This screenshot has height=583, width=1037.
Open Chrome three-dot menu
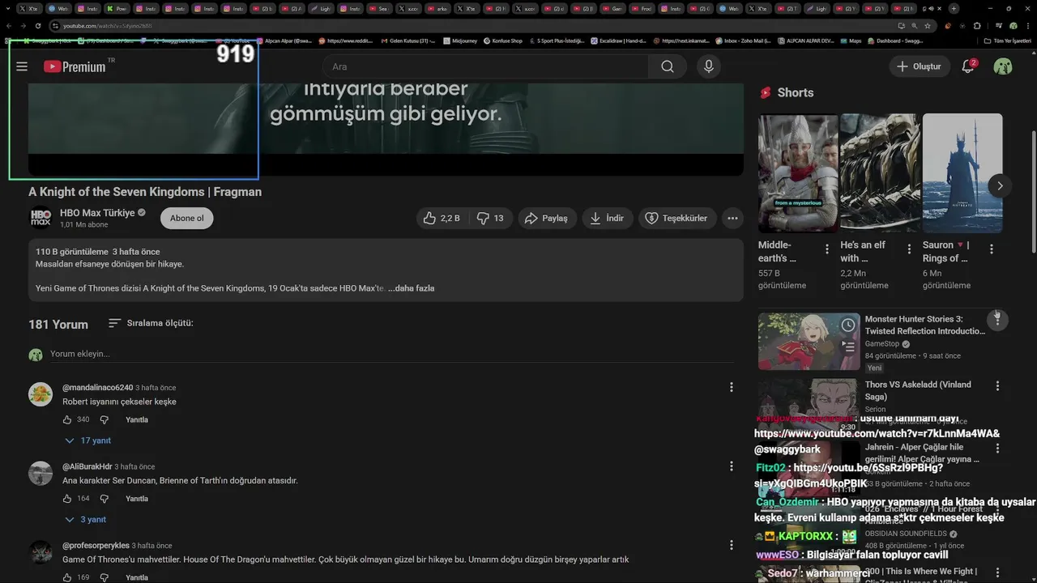pyautogui.click(x=1027, y=26)
